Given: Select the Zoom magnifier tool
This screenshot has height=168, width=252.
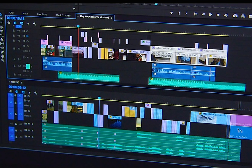Looking at the screenshot, I should point(3,60).
